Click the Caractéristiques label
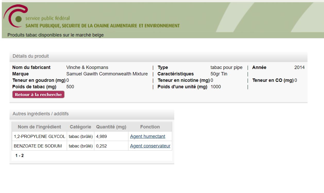Image resolution: width=324 pixels, height=193 pixels. (176, 74)
